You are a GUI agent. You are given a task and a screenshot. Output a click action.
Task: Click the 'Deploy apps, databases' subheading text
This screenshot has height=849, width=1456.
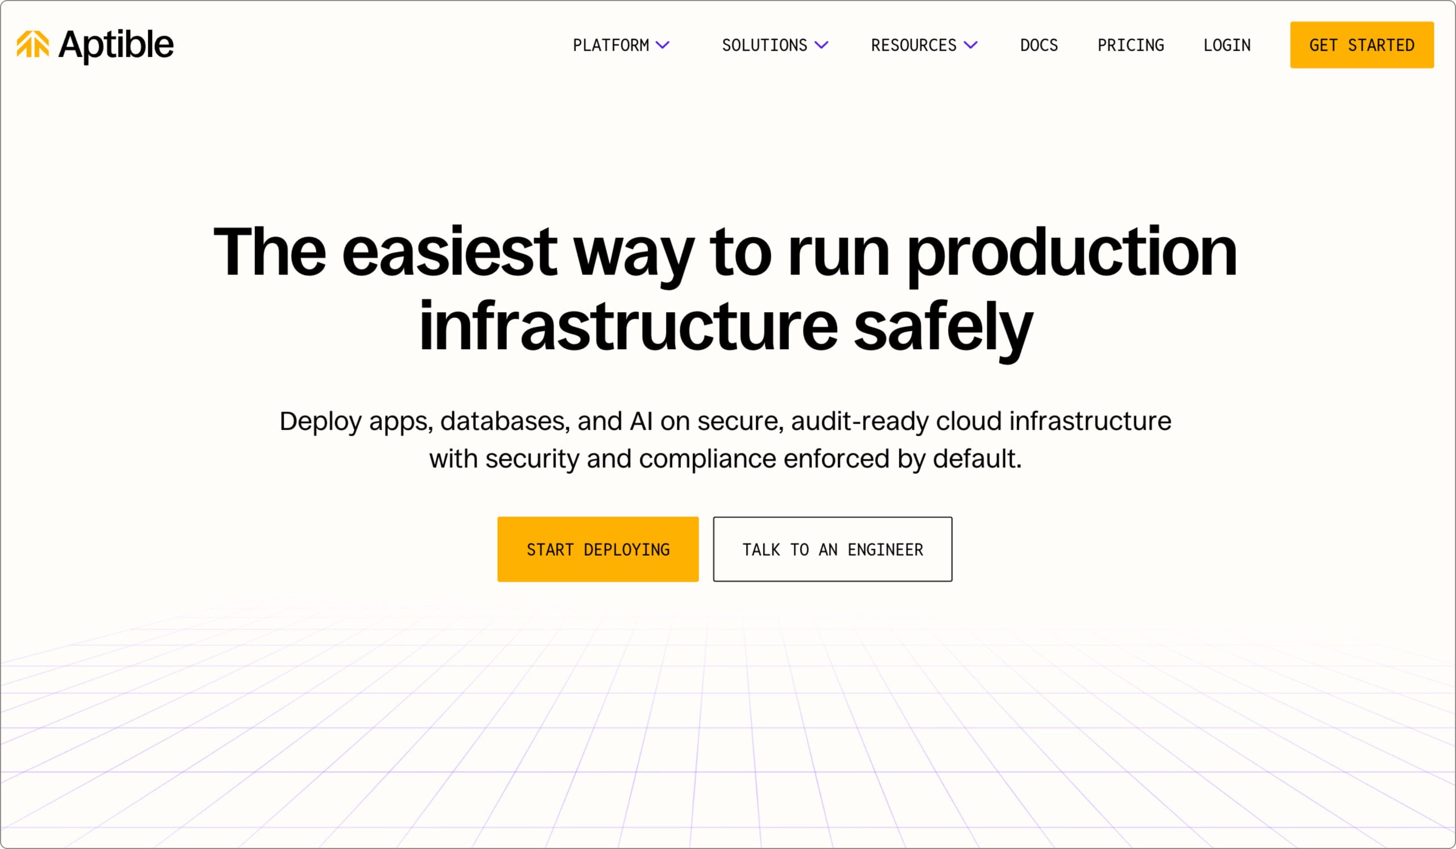click(x=725, y=421)
